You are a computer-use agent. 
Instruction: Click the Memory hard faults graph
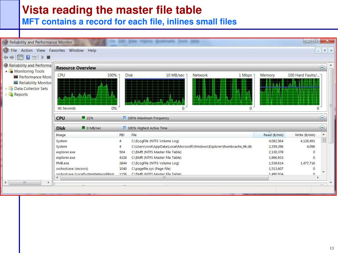290,92
